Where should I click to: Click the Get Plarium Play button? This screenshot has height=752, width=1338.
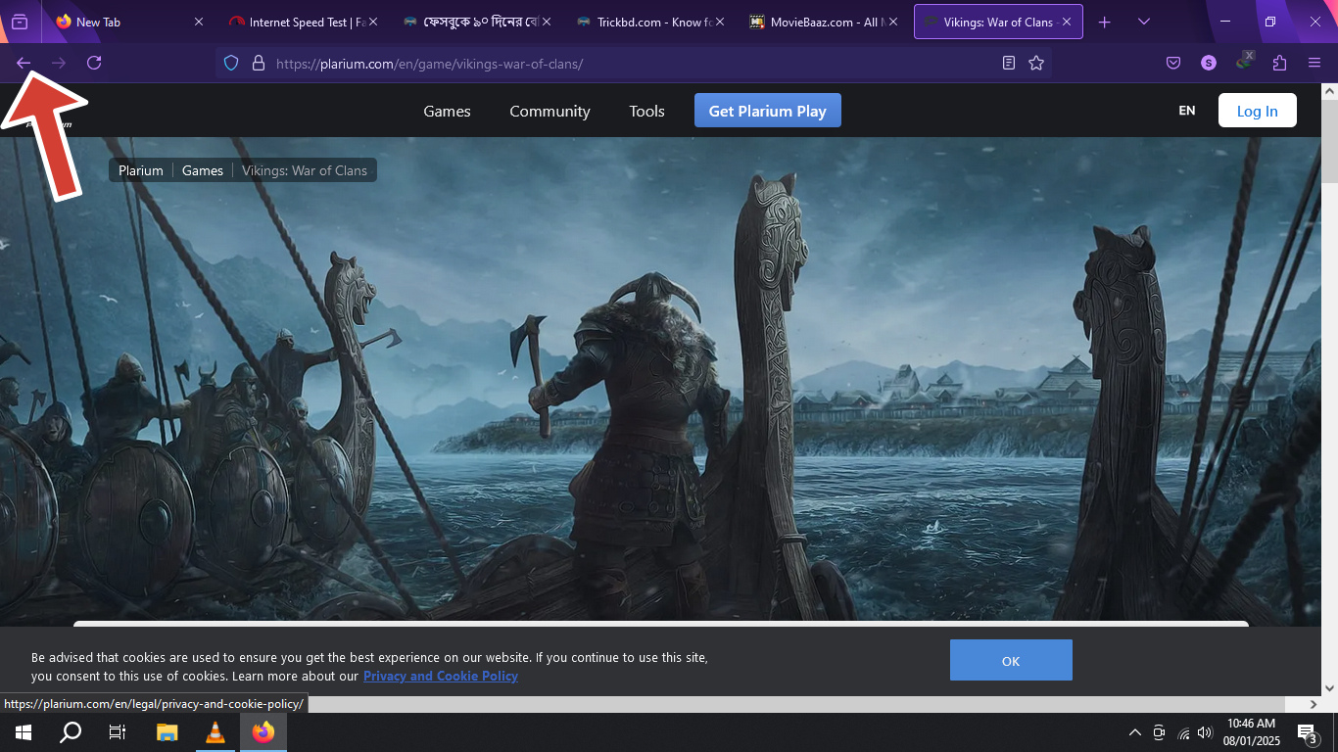(767, 111)
